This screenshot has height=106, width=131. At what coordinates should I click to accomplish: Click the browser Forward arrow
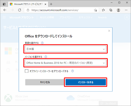[x=12, y=10]
